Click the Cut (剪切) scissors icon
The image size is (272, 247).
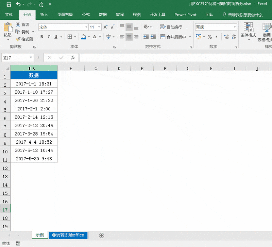[18, 24]
